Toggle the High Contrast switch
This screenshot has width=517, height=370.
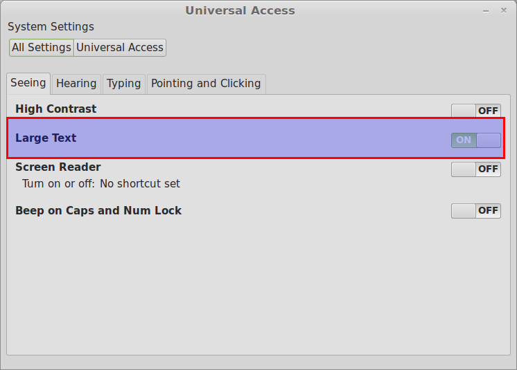coord(476,111)
